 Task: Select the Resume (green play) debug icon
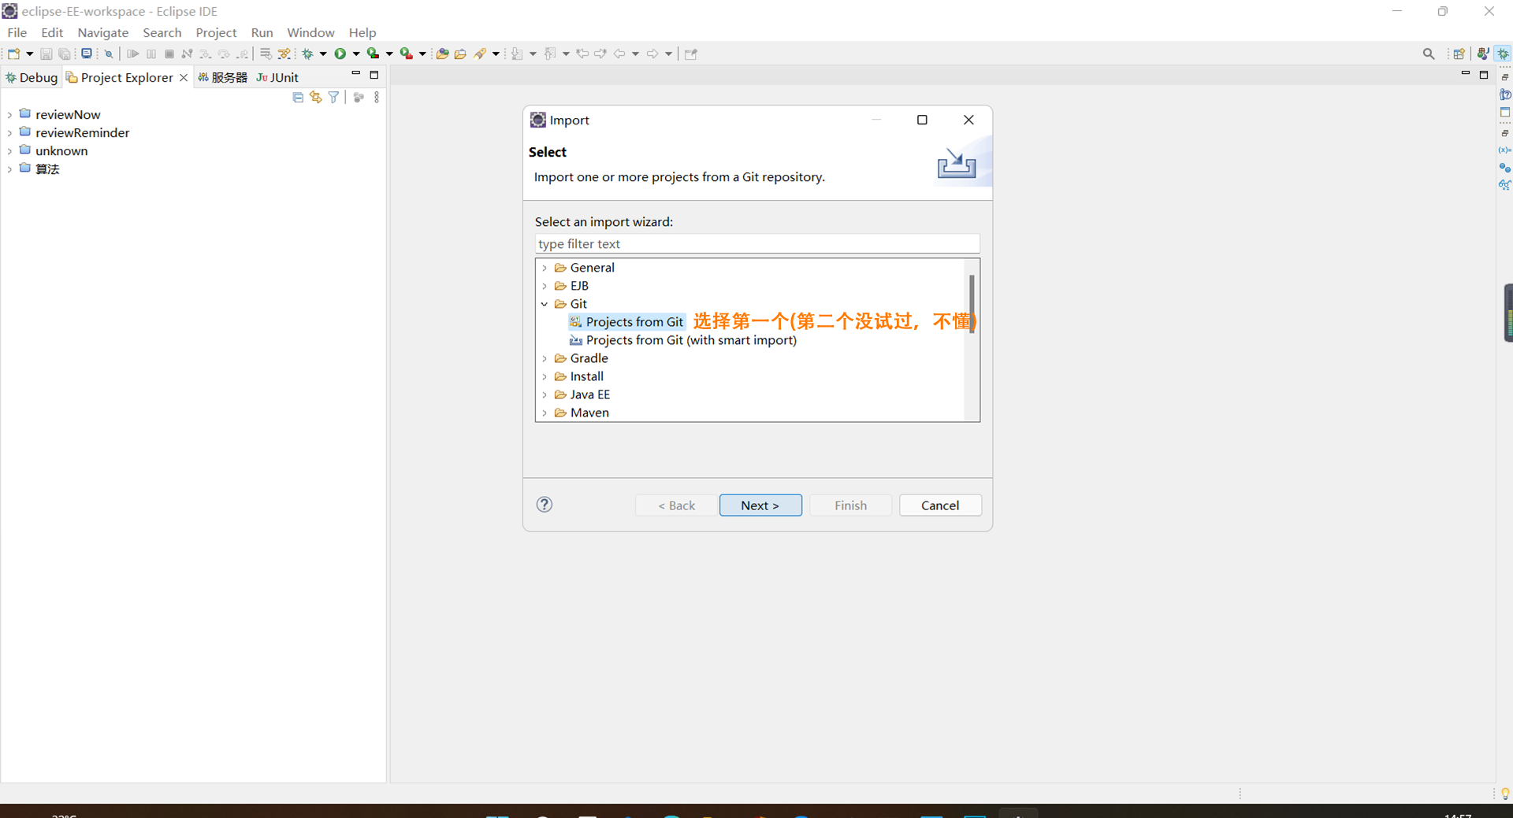click(x=133, y=53)
